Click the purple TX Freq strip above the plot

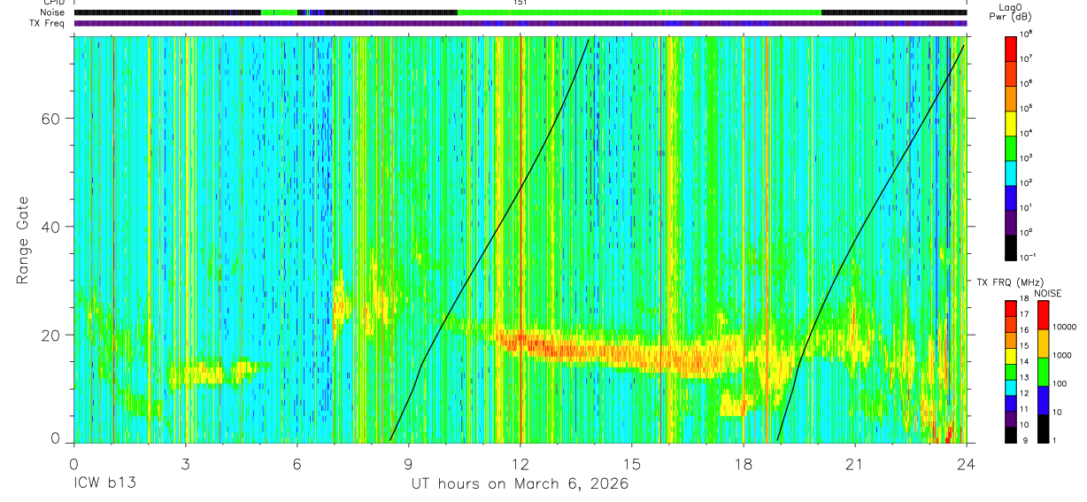pos(520,23)
